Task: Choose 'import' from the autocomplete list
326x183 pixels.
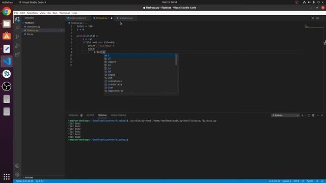Action: point(140,62)
